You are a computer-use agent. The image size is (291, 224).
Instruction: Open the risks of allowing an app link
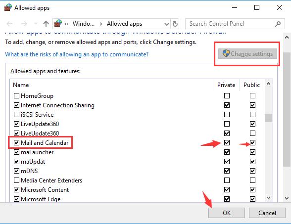point(77,54)
